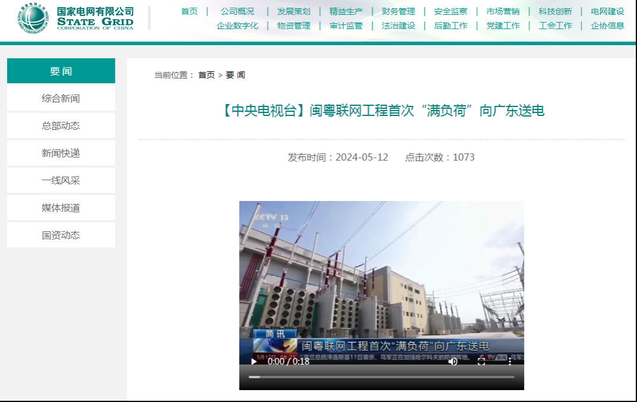Go to 发展策划 in top navigation

294,11
